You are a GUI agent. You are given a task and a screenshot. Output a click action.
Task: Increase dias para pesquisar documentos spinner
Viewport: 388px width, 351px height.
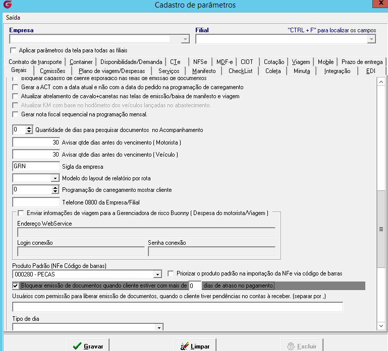point(29,128)
